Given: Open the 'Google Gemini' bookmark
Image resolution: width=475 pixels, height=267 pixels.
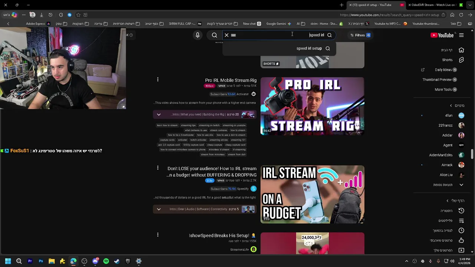Looking at the screenshot, I should click(x=279, y=24).
